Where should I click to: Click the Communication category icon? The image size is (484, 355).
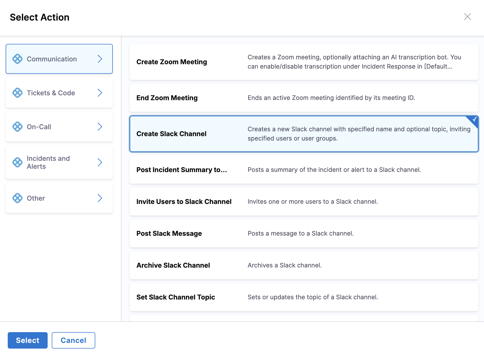click(18, 59)
